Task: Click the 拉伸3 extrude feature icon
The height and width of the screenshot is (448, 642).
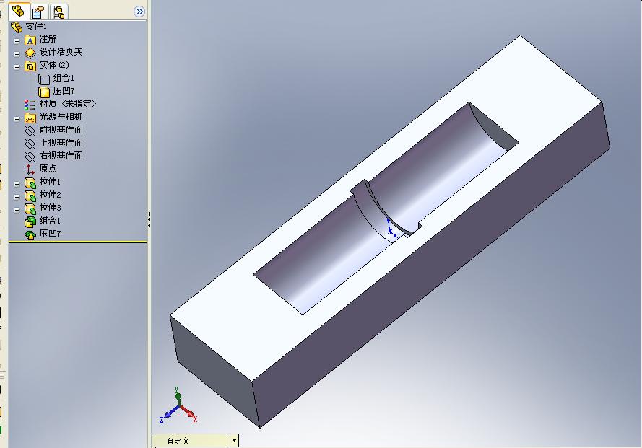Action: coord(30,208)
